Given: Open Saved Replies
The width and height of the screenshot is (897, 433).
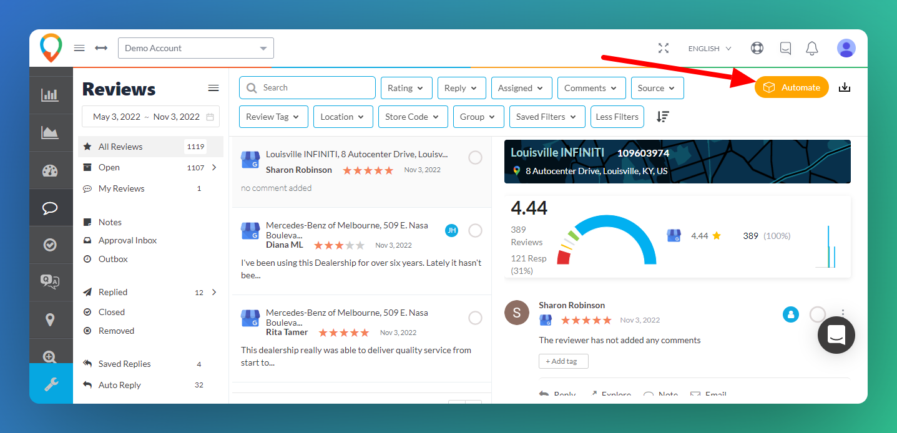Looking at the screenshot, I should 150,364.
